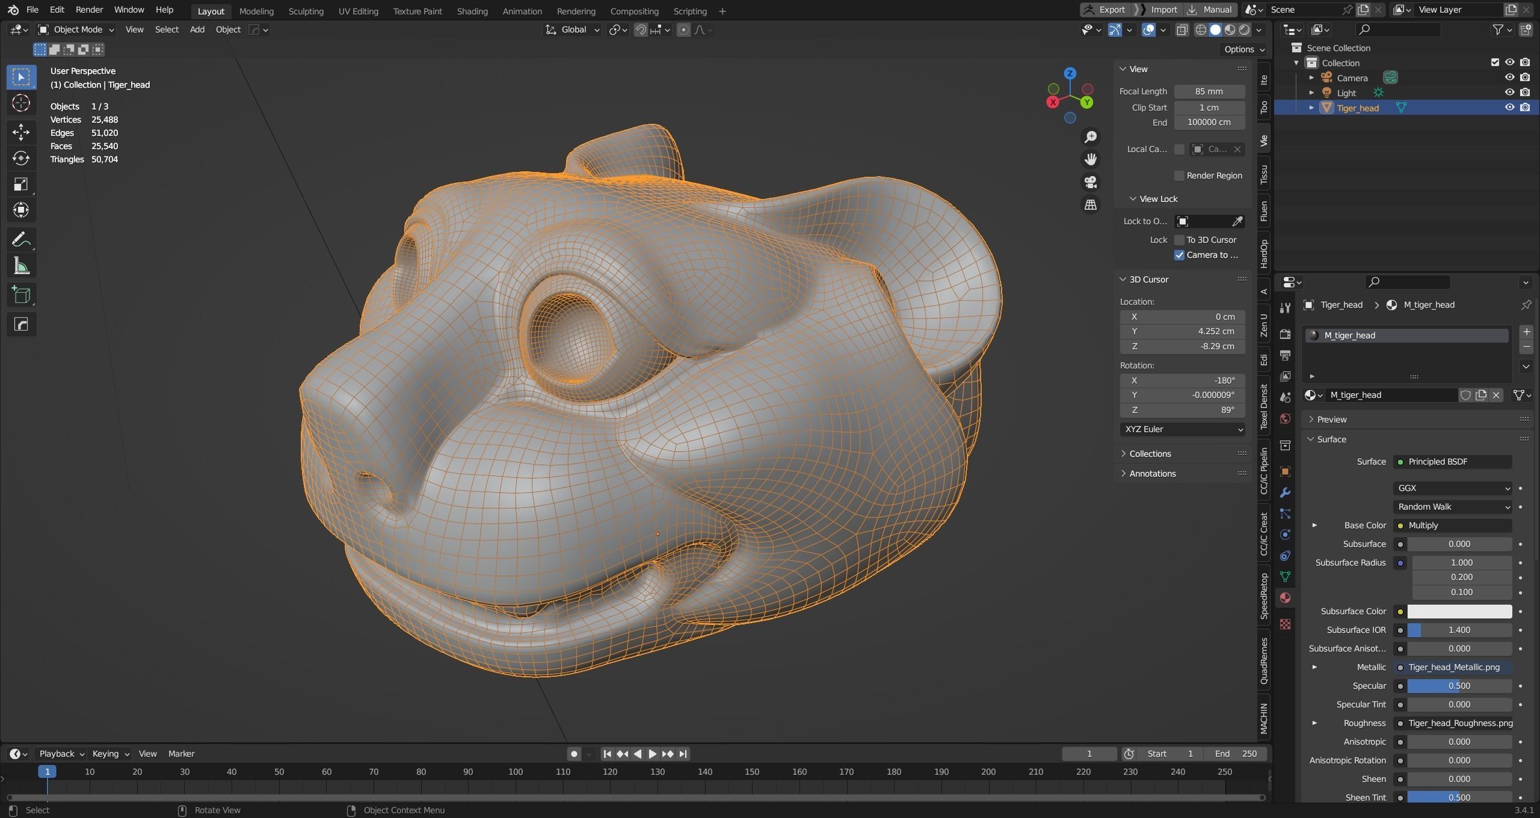
Task: Click eyedropper for Lock to Object
Action: (x=1237, y=221)
